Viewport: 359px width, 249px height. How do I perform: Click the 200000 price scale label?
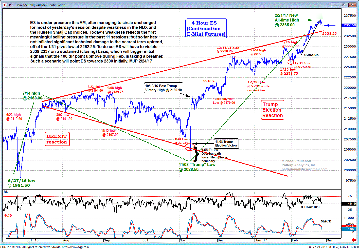tap(350, 170)
